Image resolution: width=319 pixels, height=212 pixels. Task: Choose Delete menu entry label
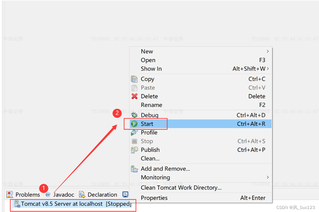pyautogui.click(x=149, y=96)
